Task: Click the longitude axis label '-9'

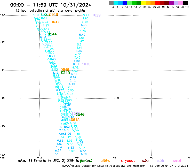Action: tap(77, 158)
